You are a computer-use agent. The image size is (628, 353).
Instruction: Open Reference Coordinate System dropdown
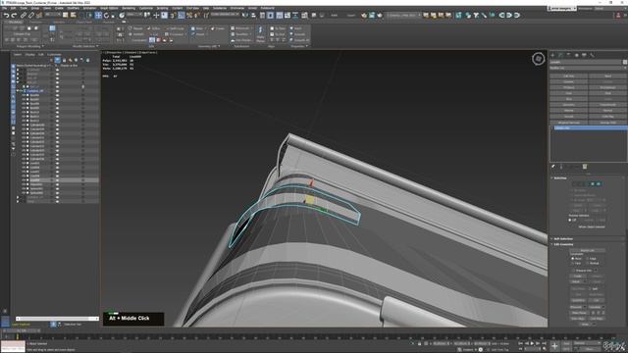[x=134, y=15]
